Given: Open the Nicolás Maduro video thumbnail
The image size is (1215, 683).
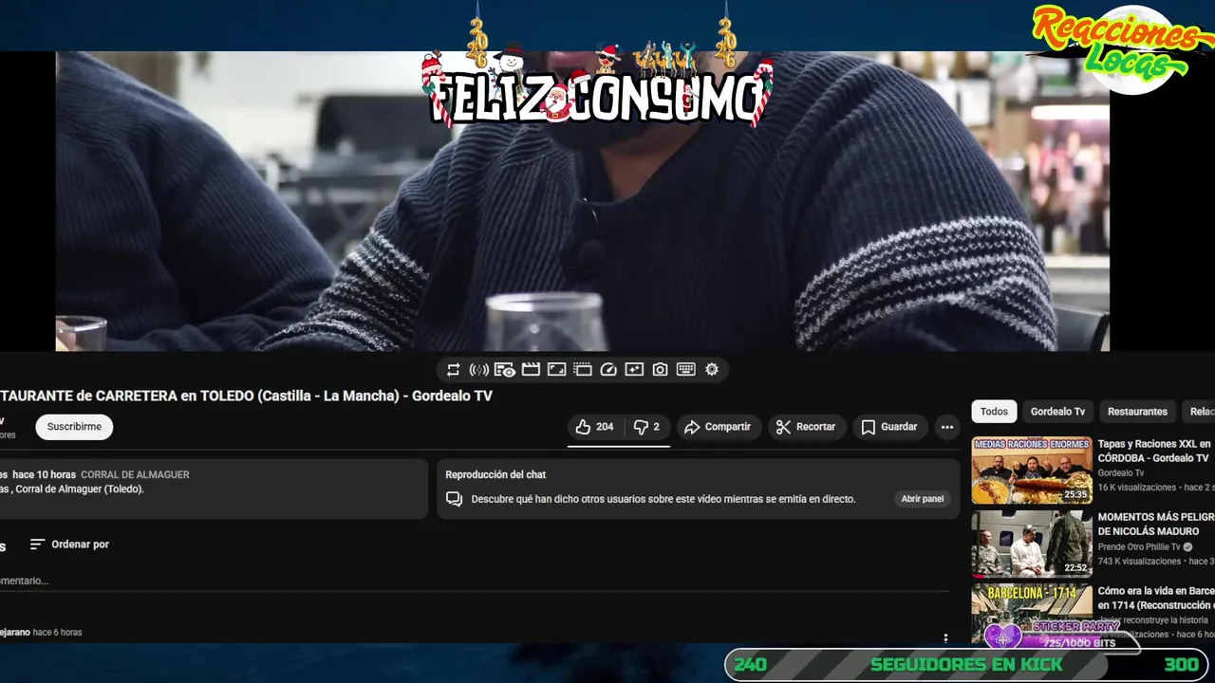Looking at the screenshot, I should [x=1032, y=544].
